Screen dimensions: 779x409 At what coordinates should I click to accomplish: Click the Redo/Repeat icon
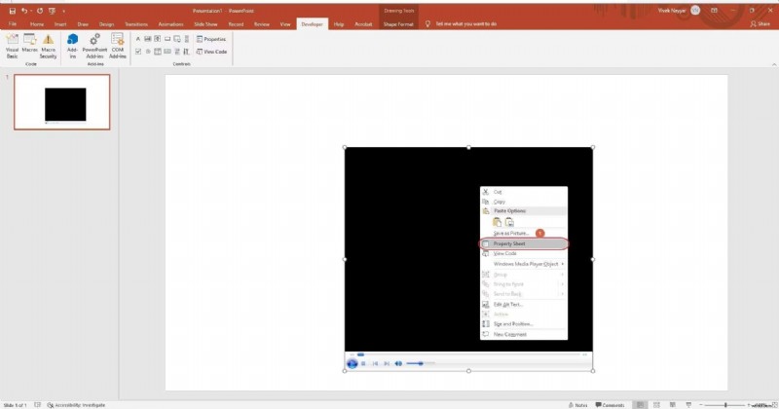click(x=40, y=11)
